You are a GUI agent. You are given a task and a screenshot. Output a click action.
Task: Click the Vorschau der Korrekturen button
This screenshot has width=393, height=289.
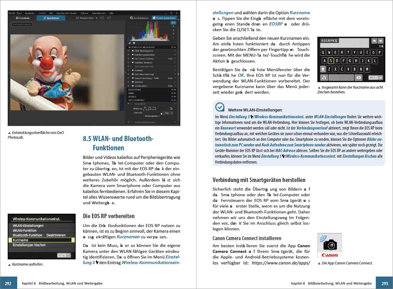(x=22, y=24)
